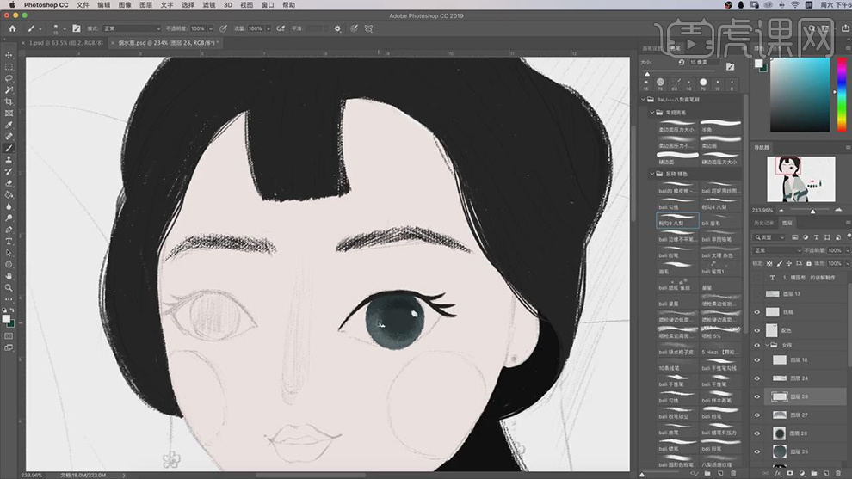
Task: Add a layer mask icon
Action: 789,474
